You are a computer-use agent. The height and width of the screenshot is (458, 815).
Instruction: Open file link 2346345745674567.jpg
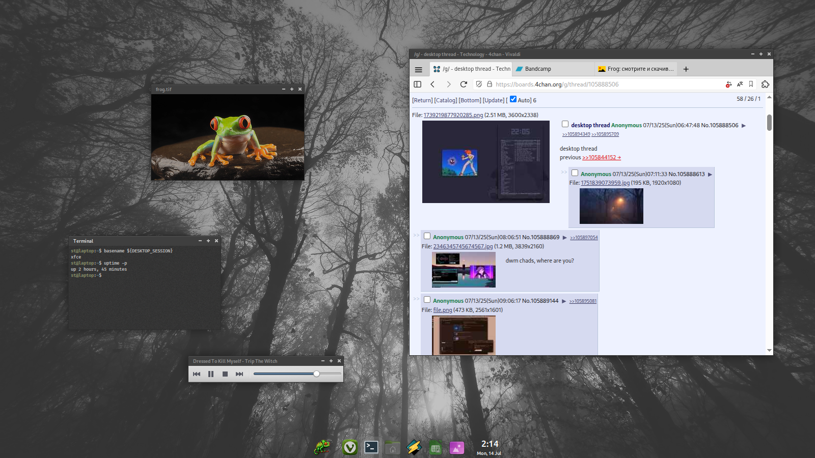[463, 247]
